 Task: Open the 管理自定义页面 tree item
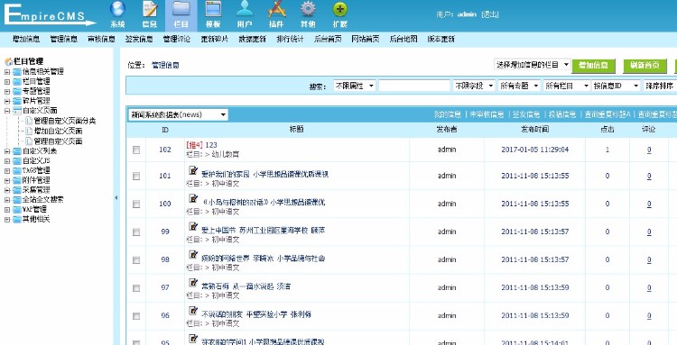(59, 141)
